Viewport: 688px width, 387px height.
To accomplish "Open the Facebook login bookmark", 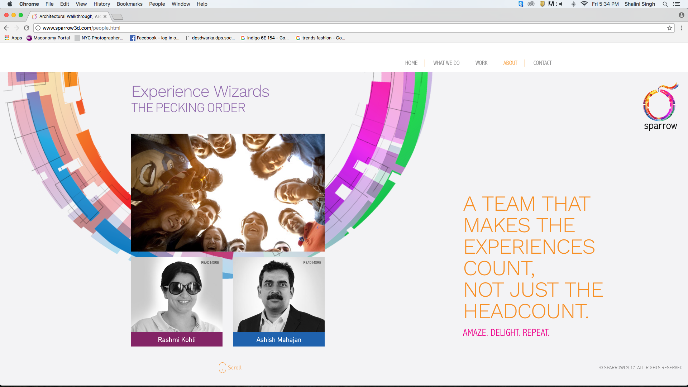I will pos(154,38).
